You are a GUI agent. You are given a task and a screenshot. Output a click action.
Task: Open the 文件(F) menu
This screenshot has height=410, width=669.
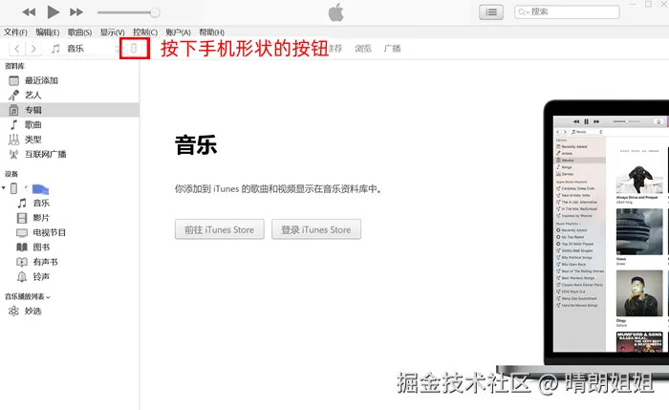click(x=15, y=32)
